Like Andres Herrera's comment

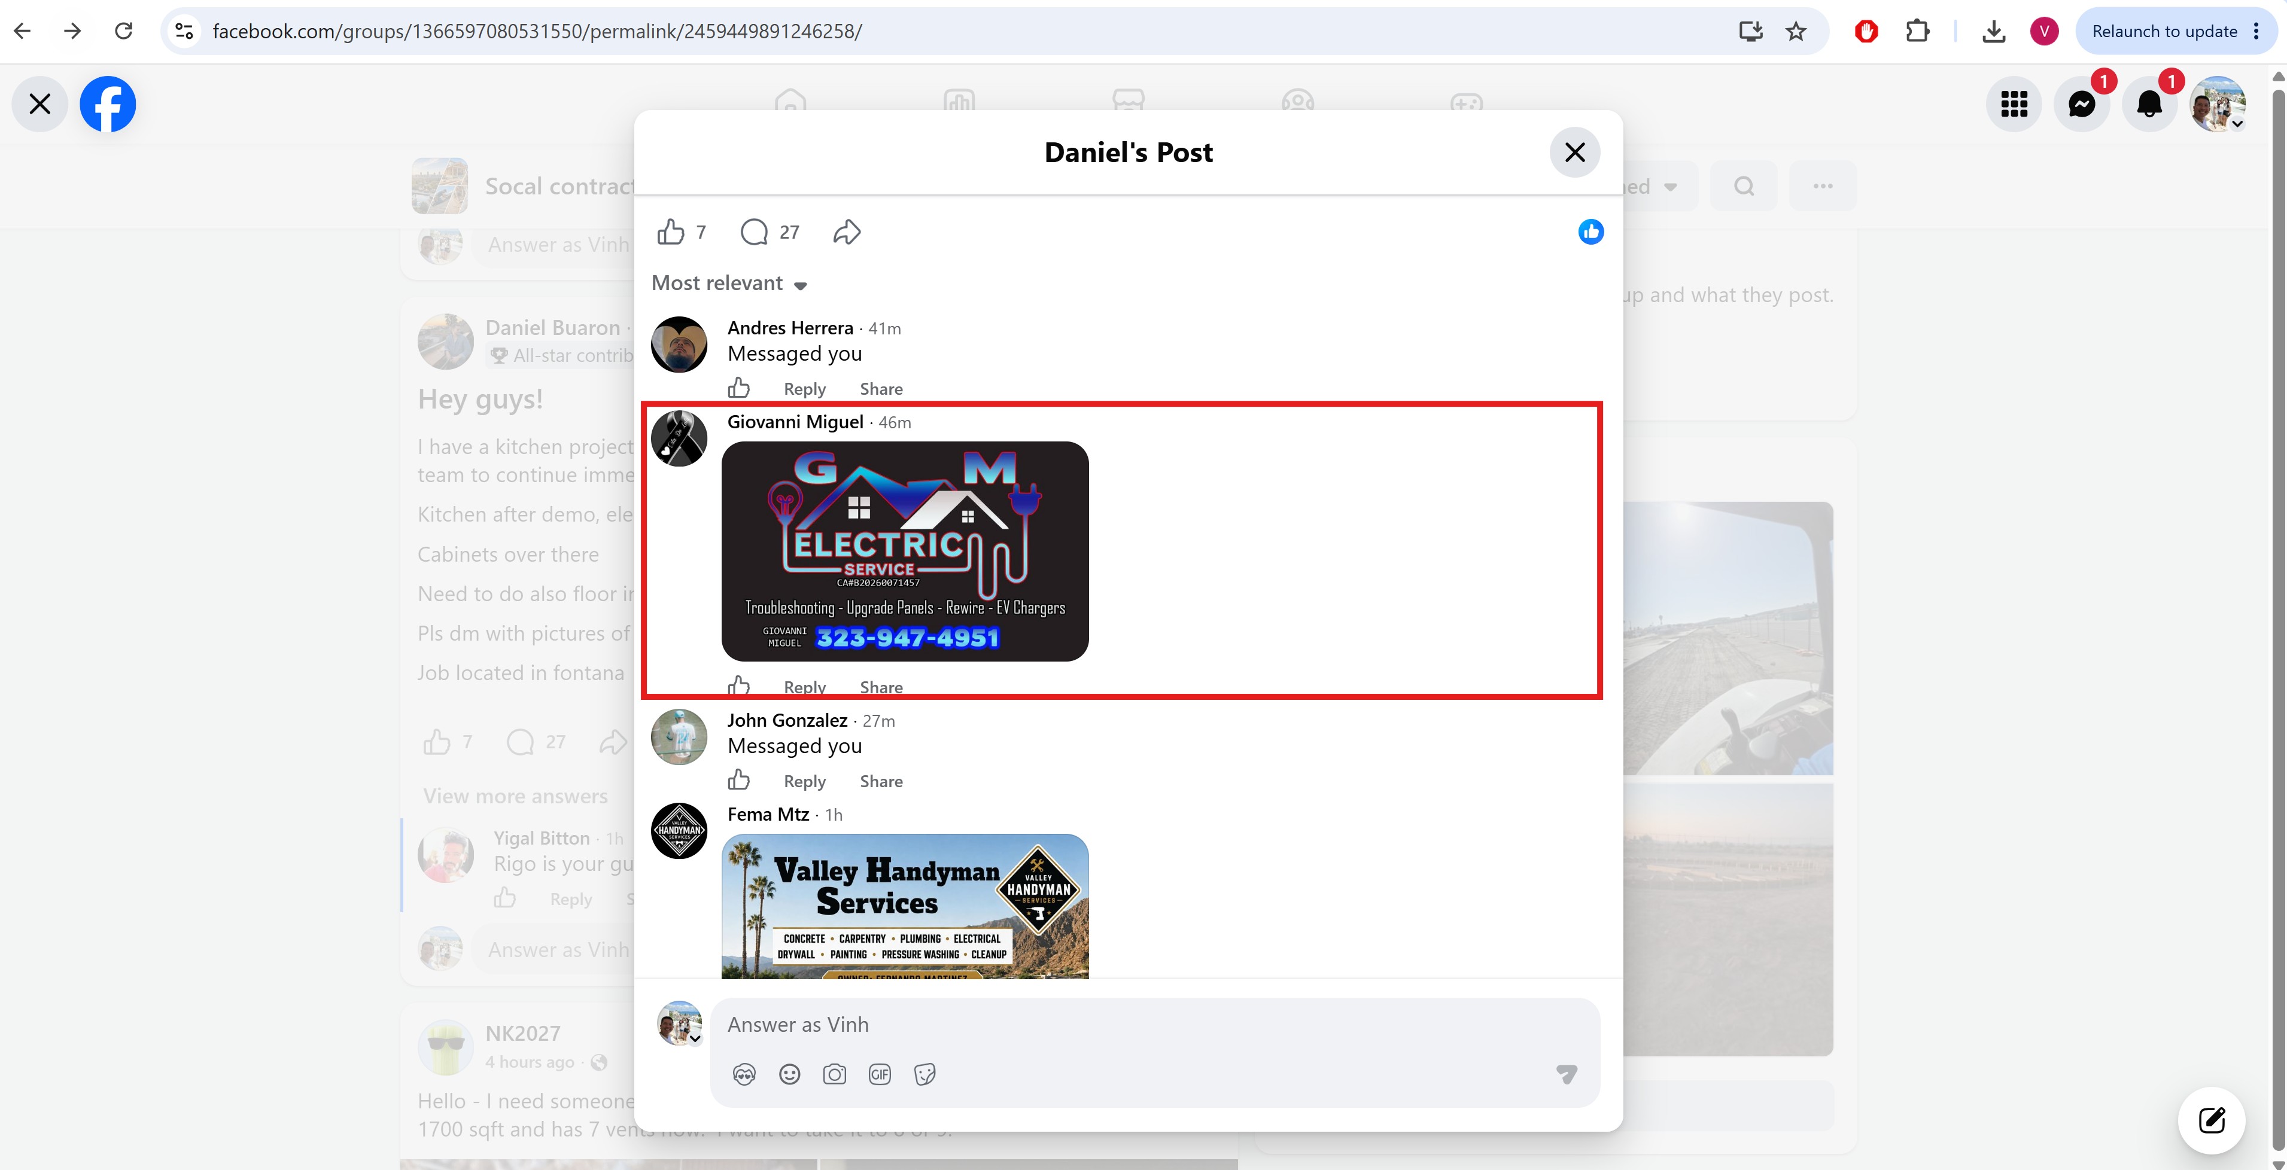(738, 388)
